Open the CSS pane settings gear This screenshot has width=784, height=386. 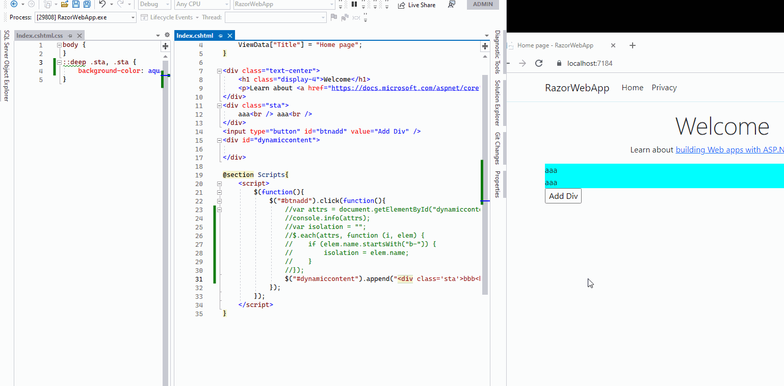pos(167,35)
